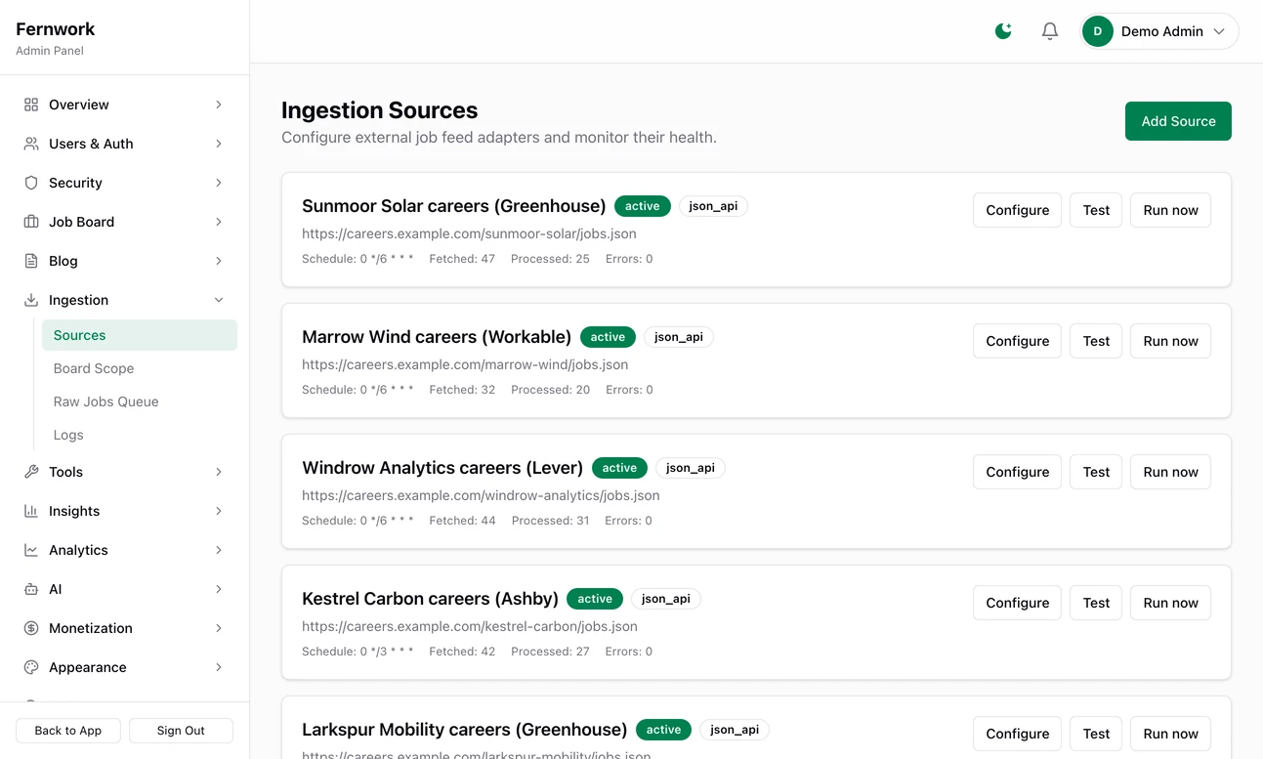Click the Analytics line chart icon
Viewport: 1263px width, 759px height.
point(31,550)
